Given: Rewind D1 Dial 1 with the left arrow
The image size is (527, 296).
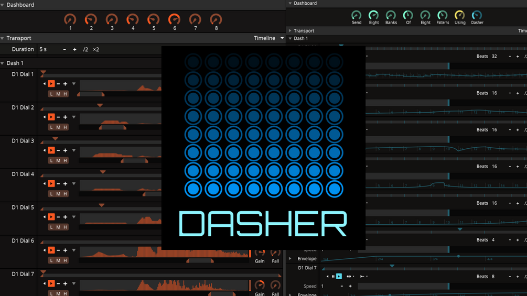Looking at the screenshot, I should [x=45, y=84].
